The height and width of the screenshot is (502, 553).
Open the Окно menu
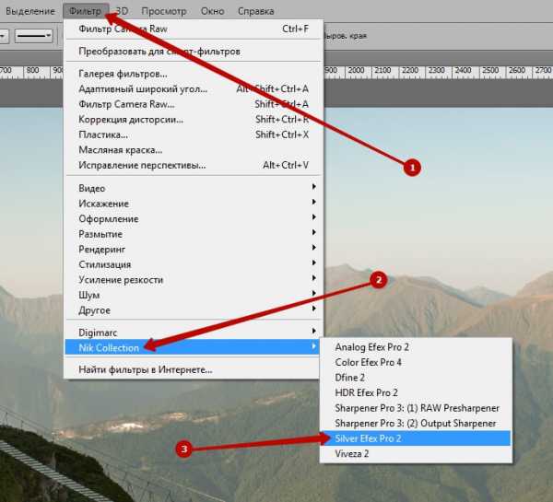[x=212, y=11]
